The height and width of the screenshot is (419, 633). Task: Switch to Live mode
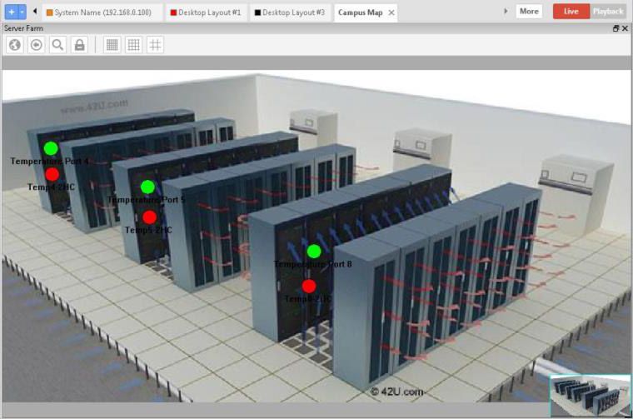[x=571, y=12]
